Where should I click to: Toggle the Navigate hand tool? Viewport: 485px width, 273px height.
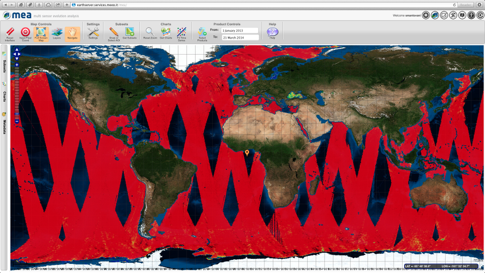(x=72, y=34)
